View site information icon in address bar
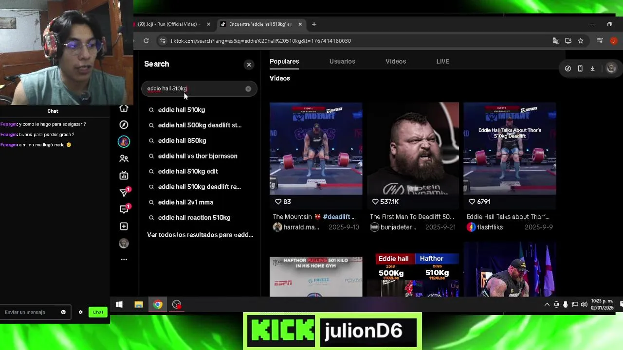 pyautogui.click(x=163, y=41)
